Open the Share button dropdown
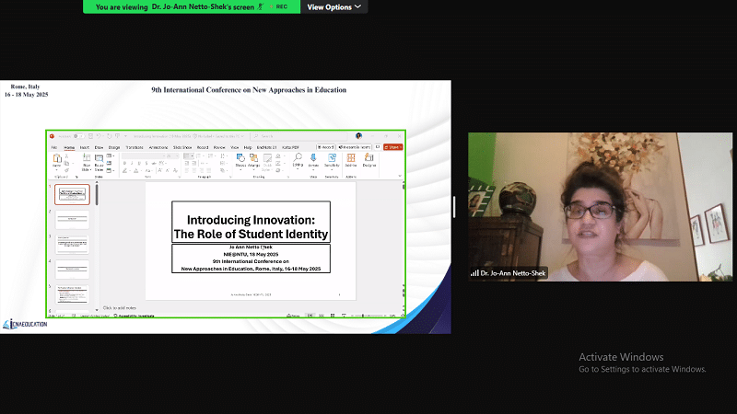 [x=393, y=146]
